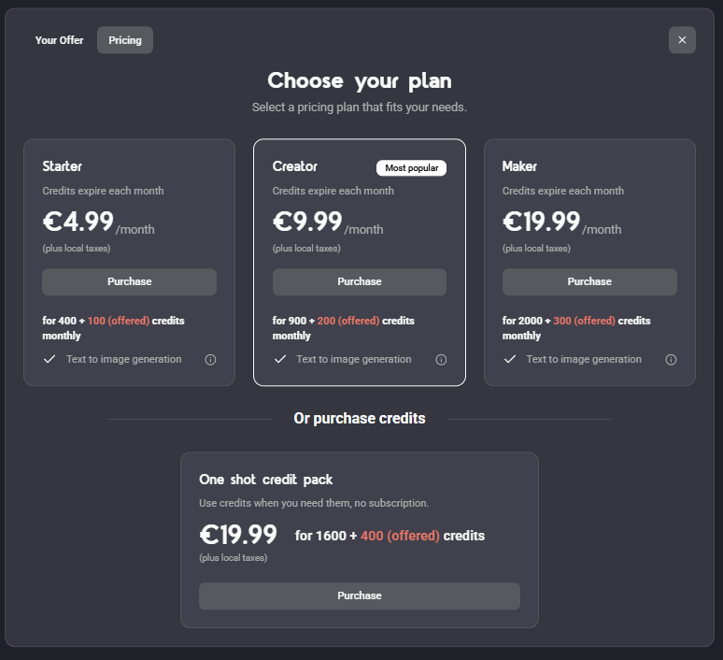Image resolution: width=723 pixels, height=660 pixels.
Task: Click the Creator €9.99 monthly price
Action: tap(307, 222)
